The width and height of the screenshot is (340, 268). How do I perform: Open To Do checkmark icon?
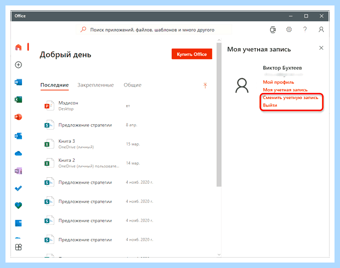click(19, 188)
